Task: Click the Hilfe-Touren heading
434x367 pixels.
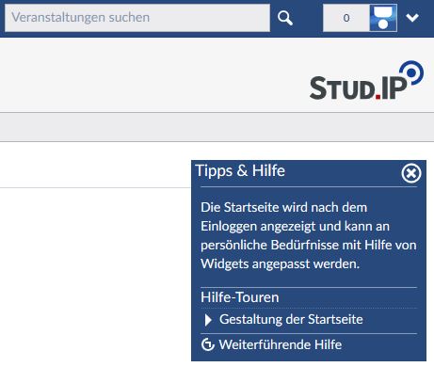Action: click(240, 297)
